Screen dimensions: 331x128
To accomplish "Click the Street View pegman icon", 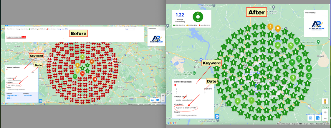I will [325, 102].
